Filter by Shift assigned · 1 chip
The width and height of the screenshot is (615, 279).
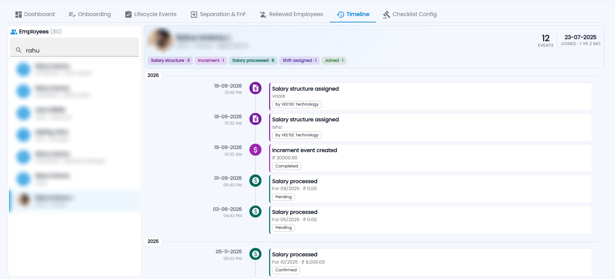click(299, 60)
